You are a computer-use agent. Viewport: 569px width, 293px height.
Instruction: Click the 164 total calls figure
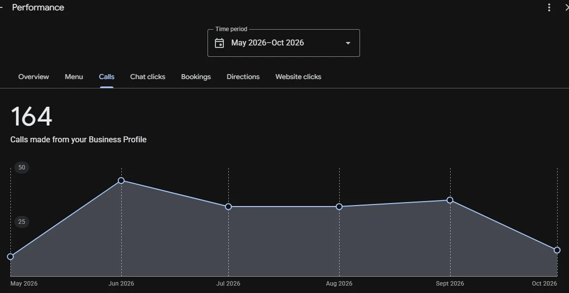(x=32, y=116)
